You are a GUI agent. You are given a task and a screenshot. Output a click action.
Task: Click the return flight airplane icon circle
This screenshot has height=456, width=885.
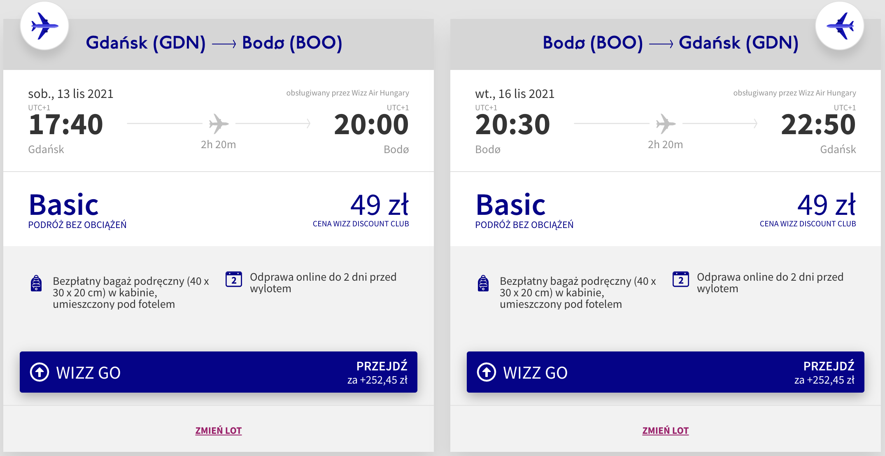(839, 26)
